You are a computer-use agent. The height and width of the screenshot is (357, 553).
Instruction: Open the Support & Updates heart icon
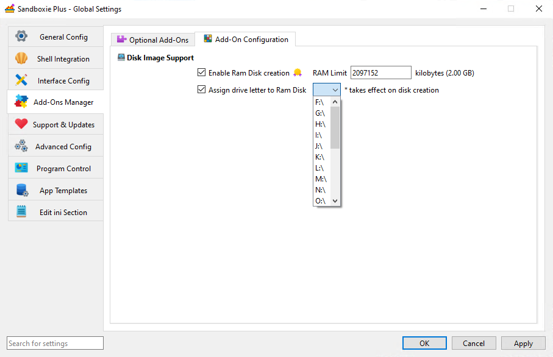pos(22,124)
